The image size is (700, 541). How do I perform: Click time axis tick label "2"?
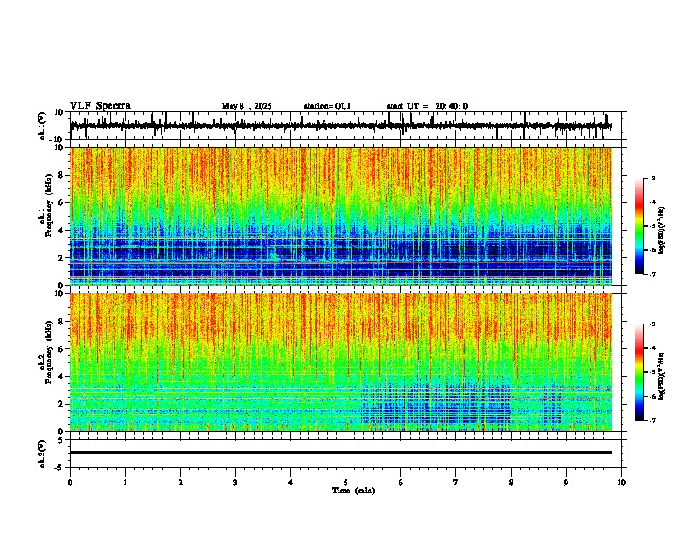180,483
